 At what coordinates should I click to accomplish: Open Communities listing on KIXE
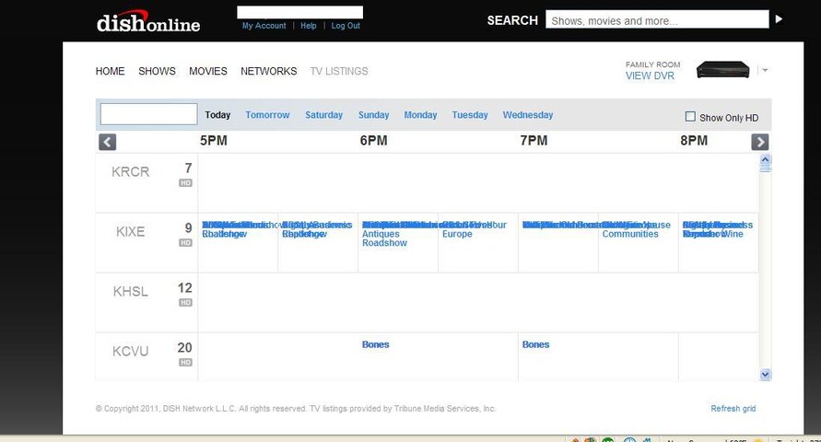630,234
